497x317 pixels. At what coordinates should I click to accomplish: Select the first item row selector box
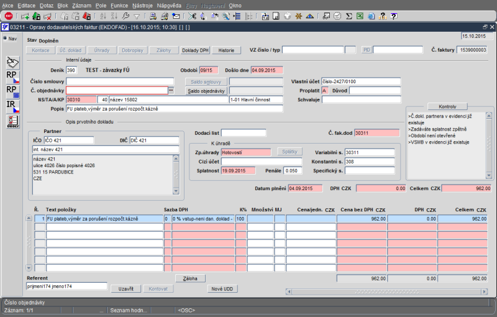[40, 219]
